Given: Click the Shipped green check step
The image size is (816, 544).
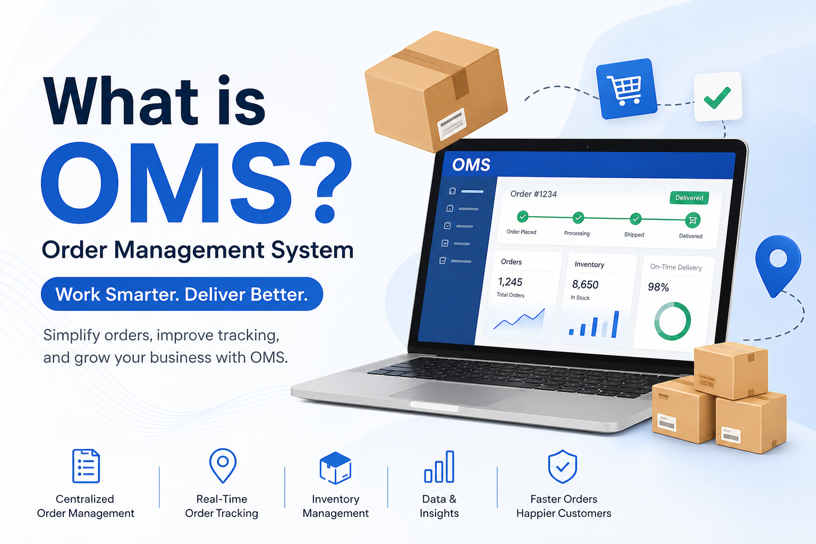Looking at the screenshot, I should click(635, 219).
